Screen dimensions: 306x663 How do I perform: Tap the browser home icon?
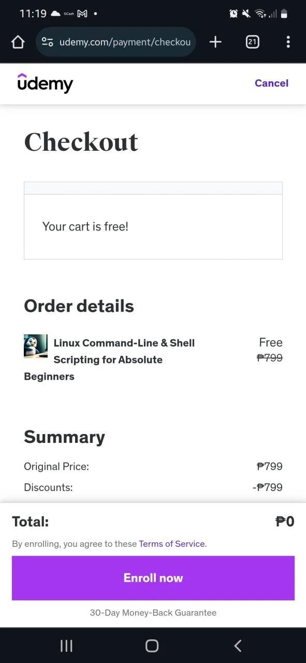pos(18,42)
